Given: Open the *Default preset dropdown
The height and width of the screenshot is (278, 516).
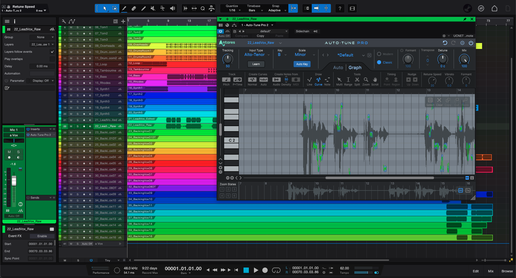Looking at the screenshot, I should 351,55.
